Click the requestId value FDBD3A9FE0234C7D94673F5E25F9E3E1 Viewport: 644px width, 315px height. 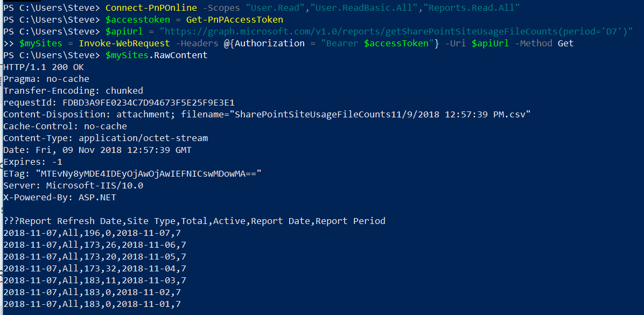(149, 102)
